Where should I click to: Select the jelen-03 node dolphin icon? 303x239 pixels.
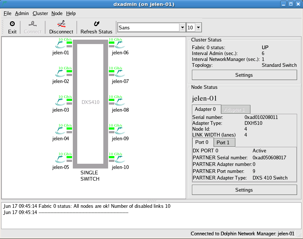tap(60, 102)
